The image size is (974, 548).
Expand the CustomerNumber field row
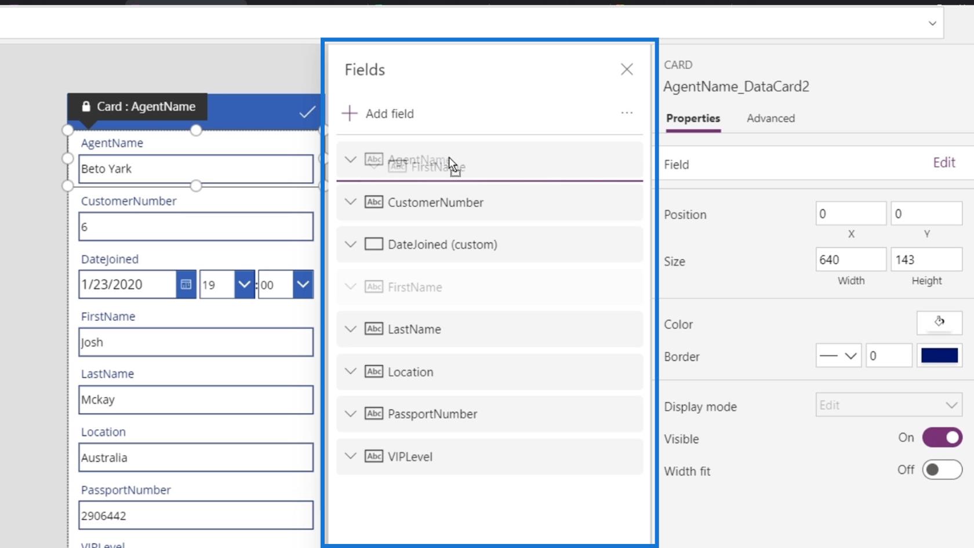[x=350, y=202]
